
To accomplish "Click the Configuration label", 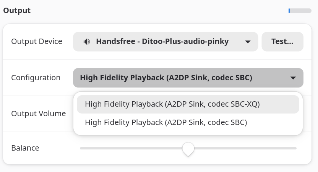I will point(36,78).
